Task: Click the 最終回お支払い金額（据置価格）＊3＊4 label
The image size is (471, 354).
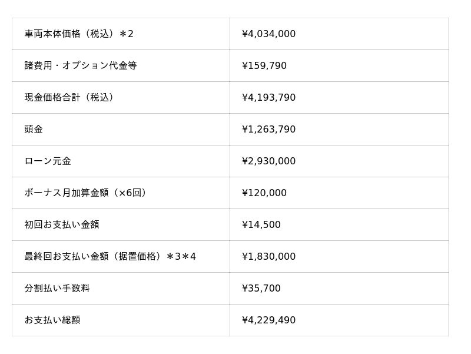Action: pyautogui.click(x=110, y=257)
